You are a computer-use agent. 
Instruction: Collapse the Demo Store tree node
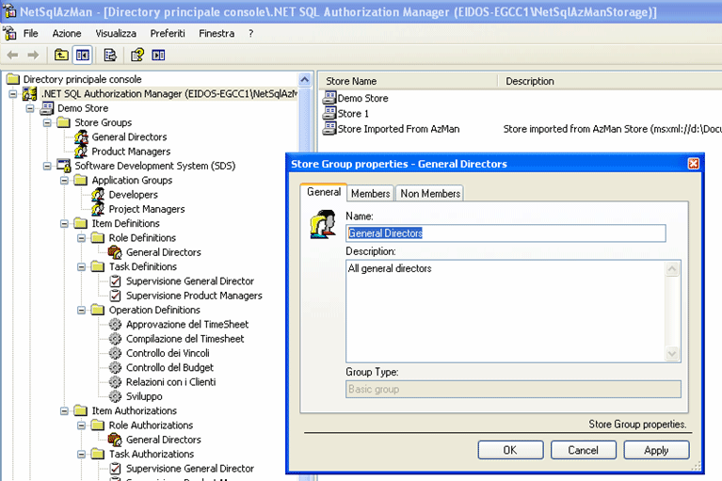[x=30, y=108]
